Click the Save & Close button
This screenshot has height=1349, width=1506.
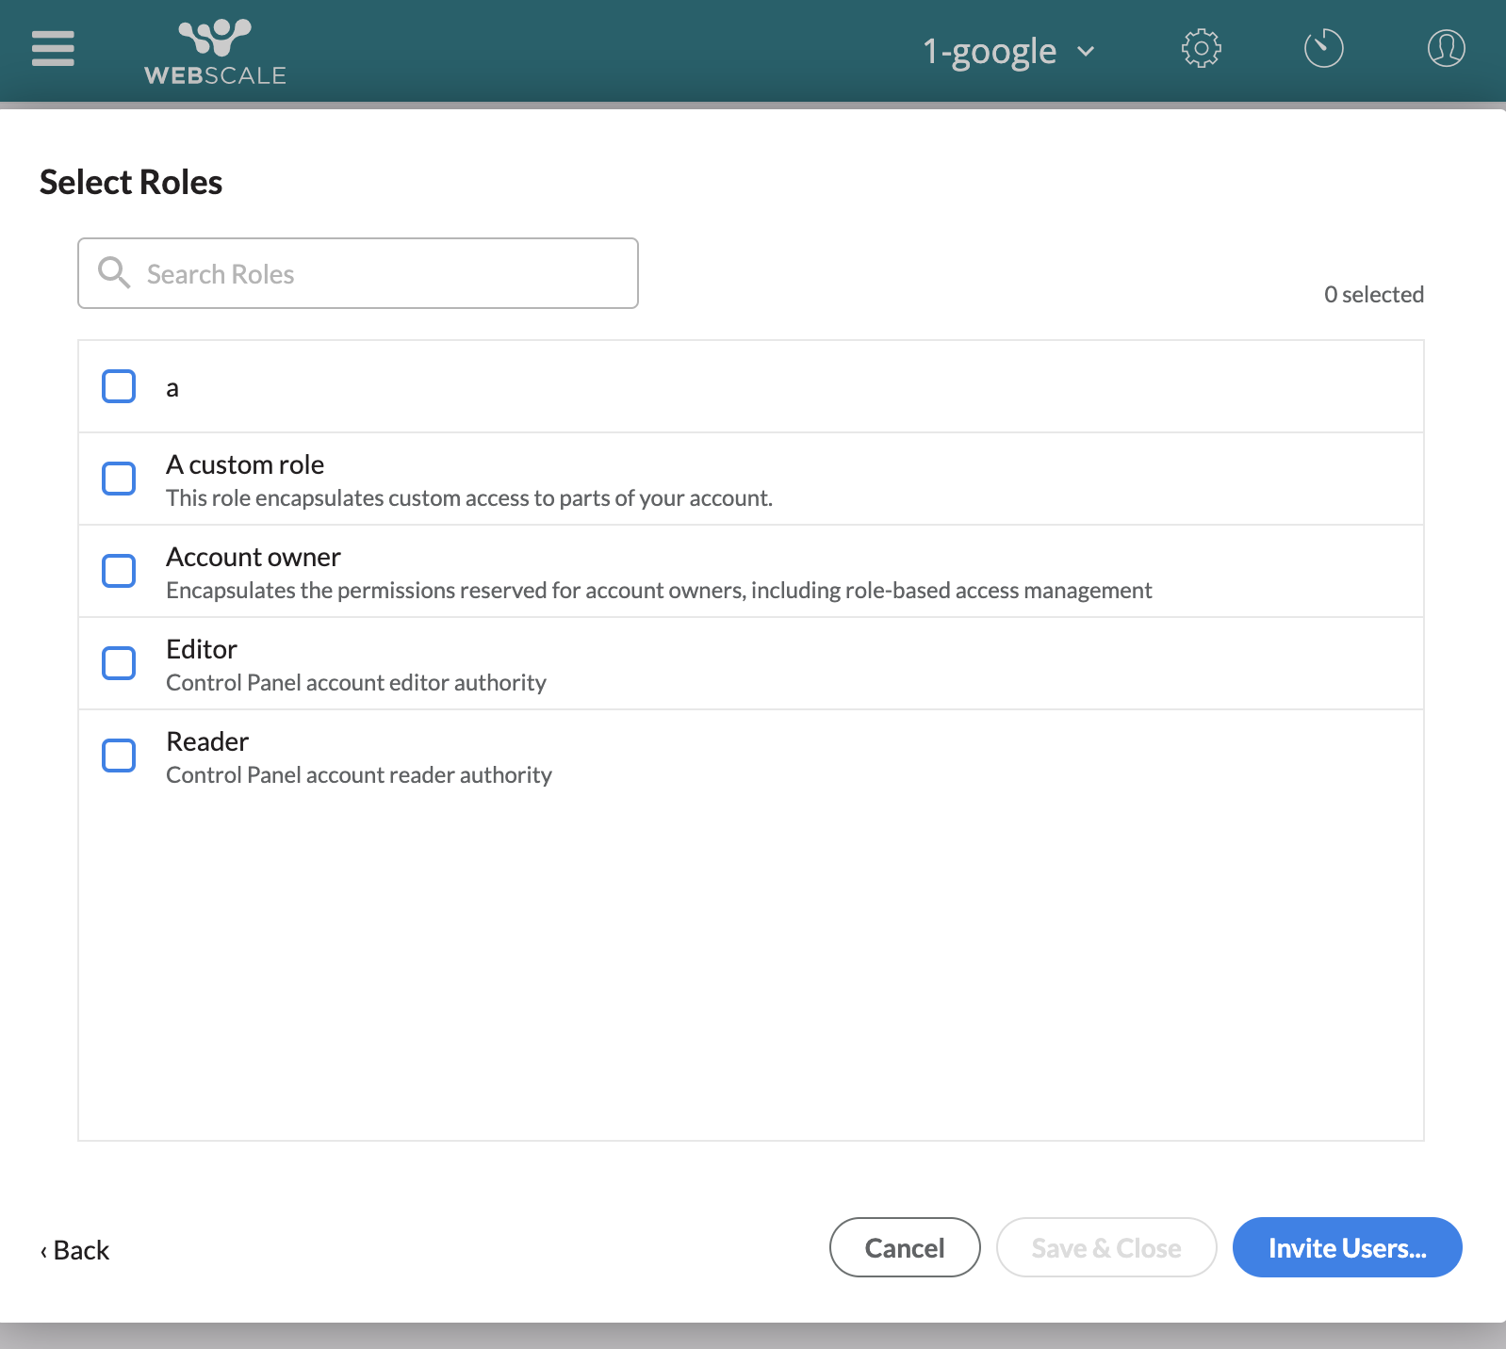coord(1105,1248)
